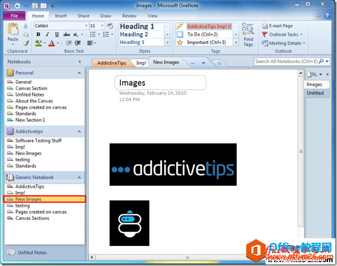Apply text highlight color

pyautogui.click(x=38, y=43)
